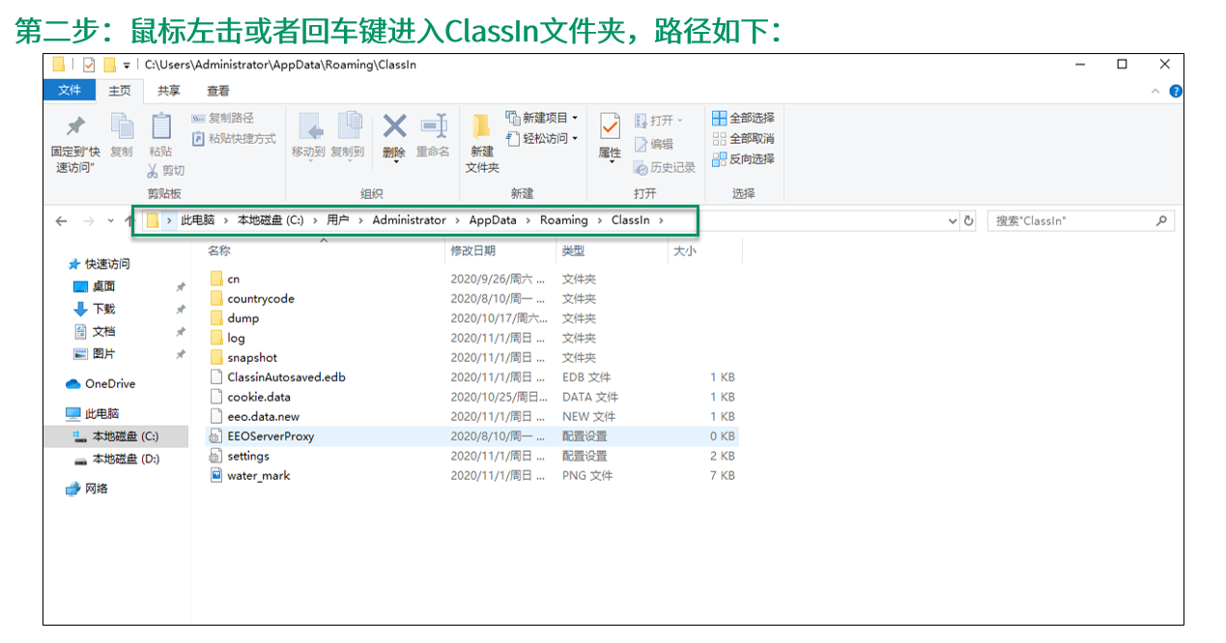Select the water_mark PNG file
The width and height of the screenshot is (1226, 643).
[x=258, y=475]
